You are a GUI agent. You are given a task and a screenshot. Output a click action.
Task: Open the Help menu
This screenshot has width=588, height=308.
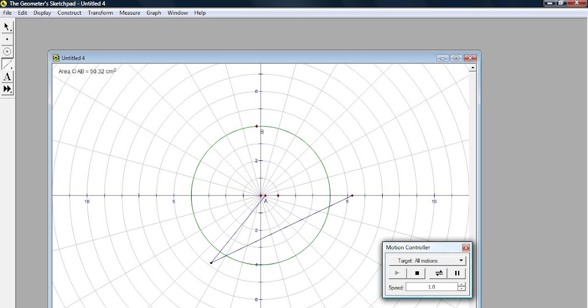(200, 13)
